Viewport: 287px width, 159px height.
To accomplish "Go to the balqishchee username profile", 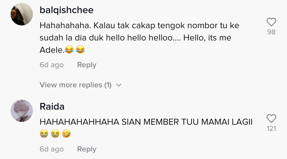I will [67, 10].
